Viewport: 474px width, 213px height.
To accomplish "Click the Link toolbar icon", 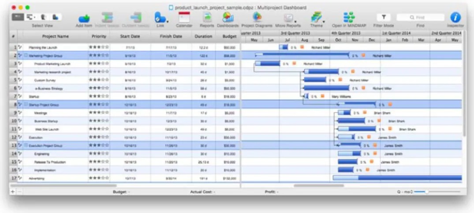I will (159, 18).
